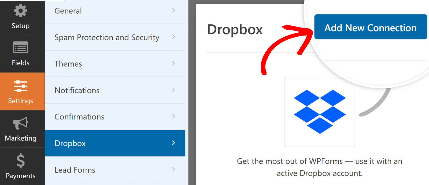
Task: Open the Marketing megaphone icon
Action: point(21,124)
